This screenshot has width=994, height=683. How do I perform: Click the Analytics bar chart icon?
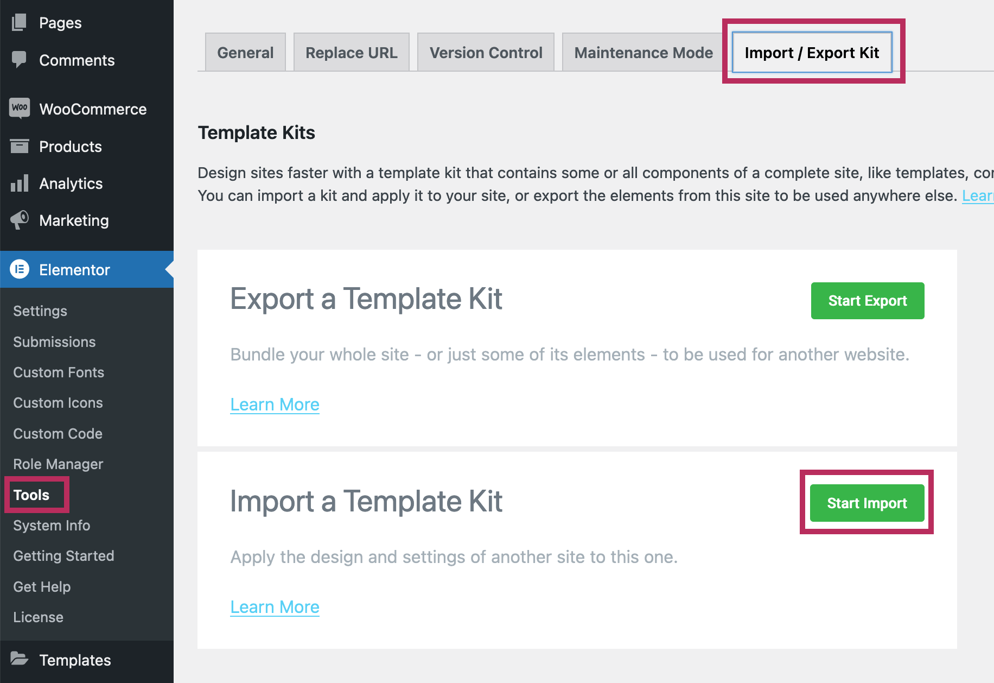tap(20, 183)
